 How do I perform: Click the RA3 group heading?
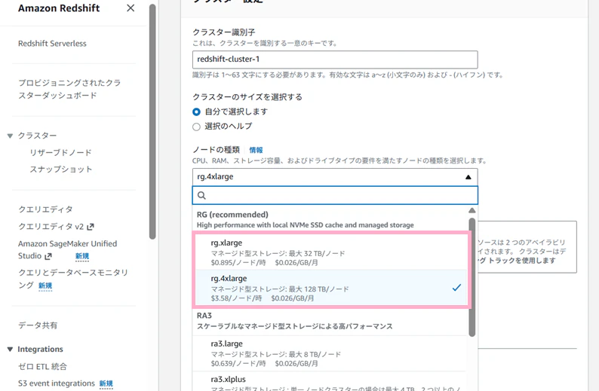[204, 316]
